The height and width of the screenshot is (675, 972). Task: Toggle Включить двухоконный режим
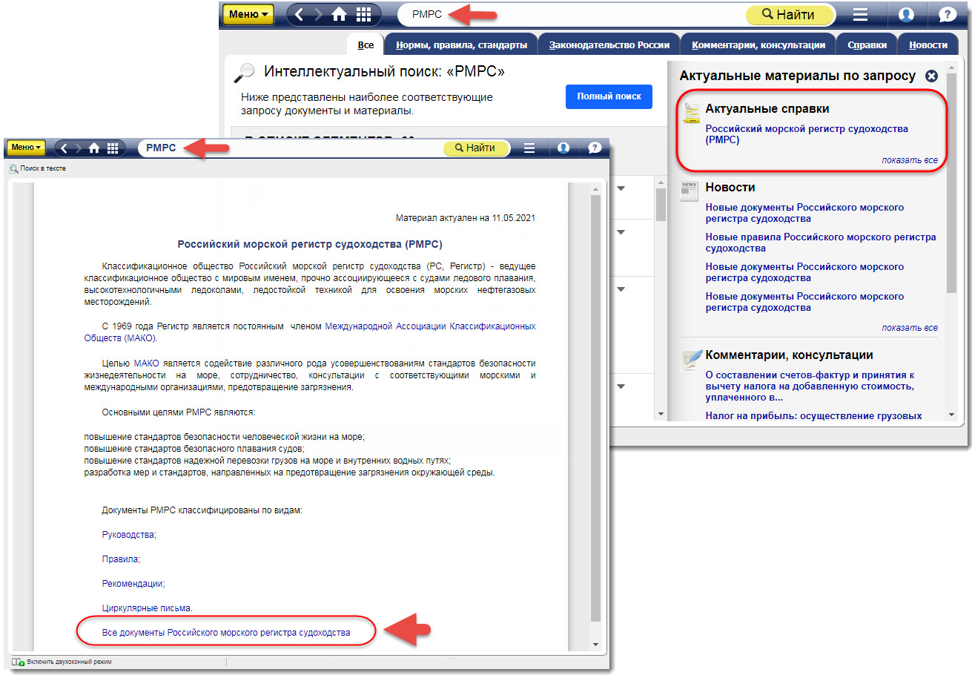pos(62,662)
